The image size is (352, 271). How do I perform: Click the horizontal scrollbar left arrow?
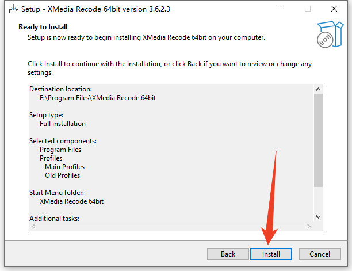(34, 227)
